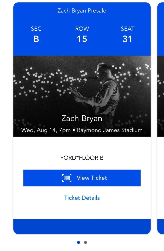Select the second page indicator dot
The width and height of the screenshot is (164, 251).
pyautogui.click(x=85, y=242)
